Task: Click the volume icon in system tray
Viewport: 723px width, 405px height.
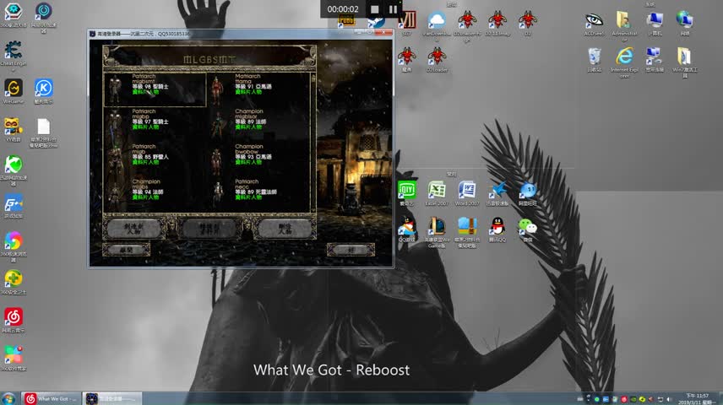Action: coord(669,399)
